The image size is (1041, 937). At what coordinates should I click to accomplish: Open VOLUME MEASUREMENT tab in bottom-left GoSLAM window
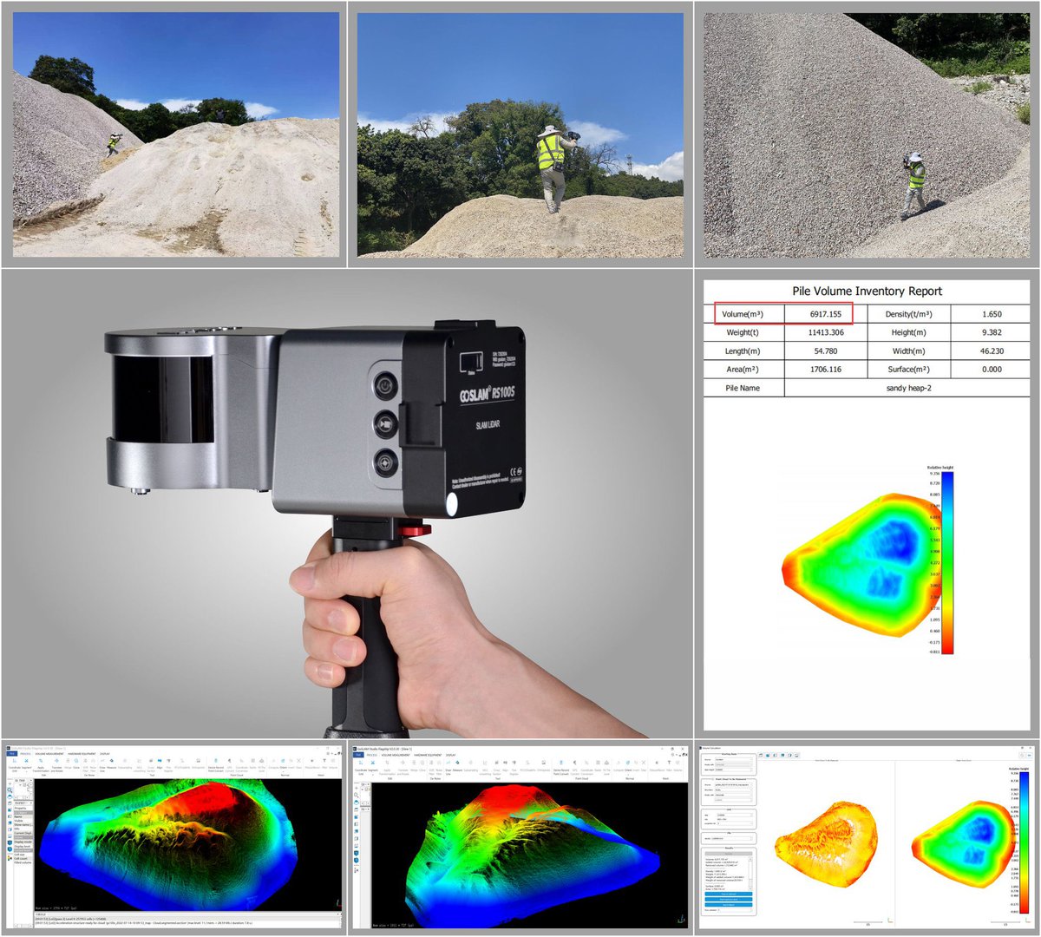point(50,754)
